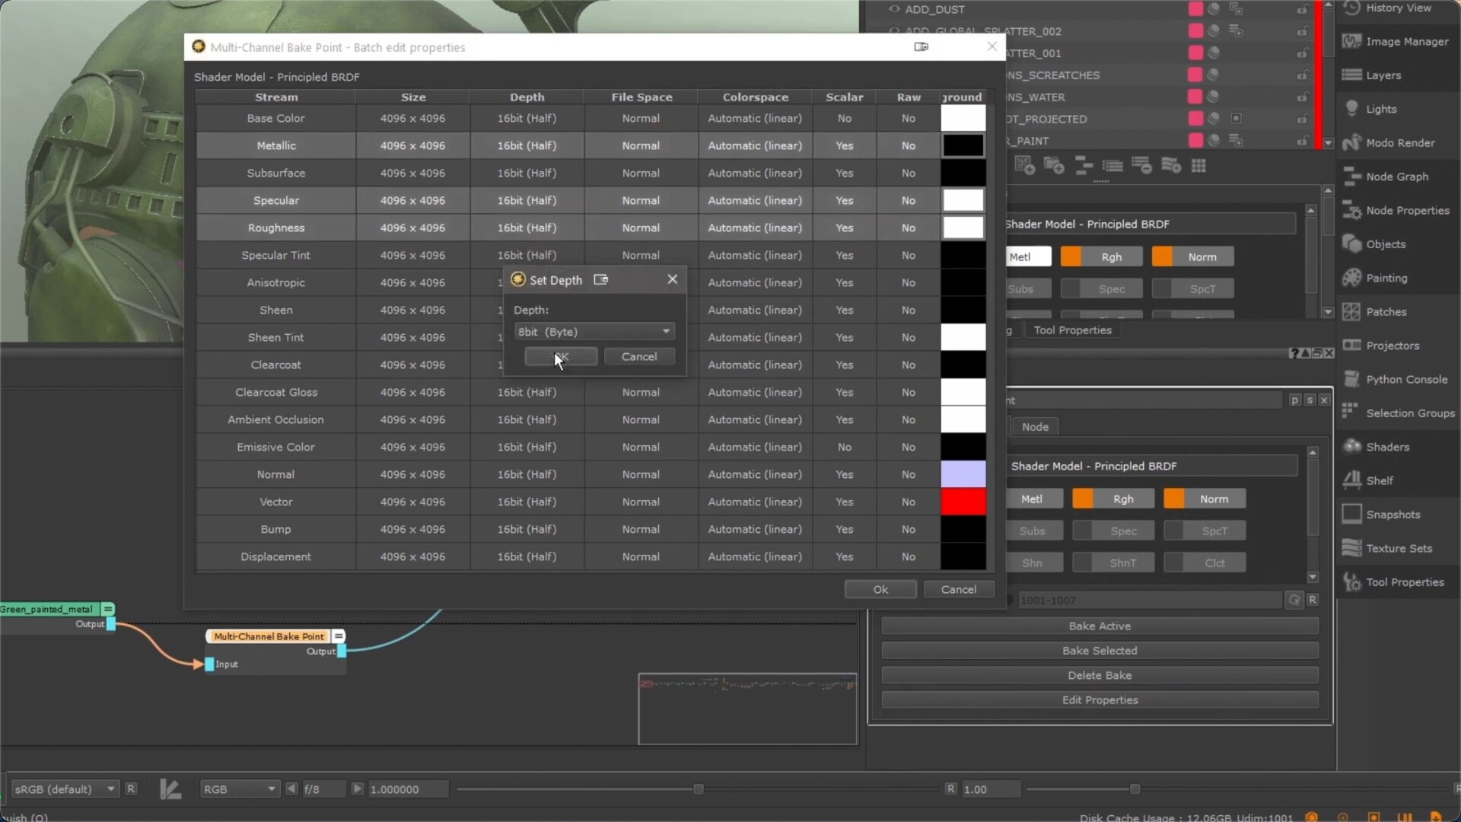Toggle Scalar for Roughness stream

point(844,227)
